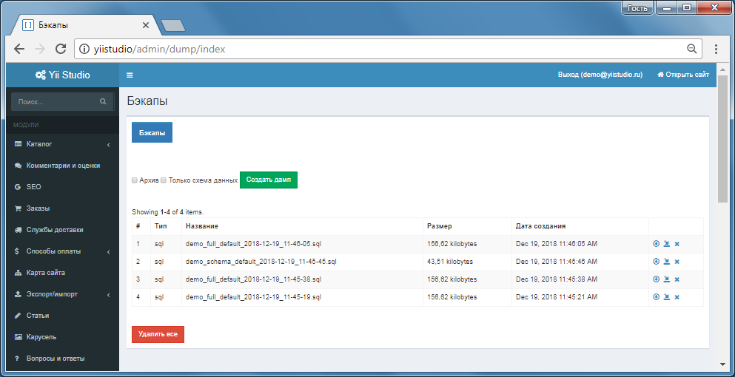
Task: Go back in the browser
Action: (x=19, y=49)
